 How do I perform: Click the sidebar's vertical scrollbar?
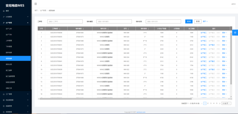pos(31,45)
